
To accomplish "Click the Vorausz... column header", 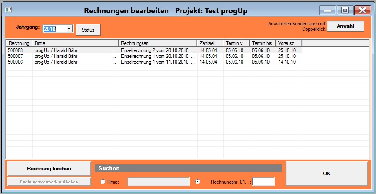I will (289, 43).
